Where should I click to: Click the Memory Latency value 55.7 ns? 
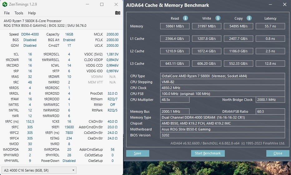tap(270, 26)
